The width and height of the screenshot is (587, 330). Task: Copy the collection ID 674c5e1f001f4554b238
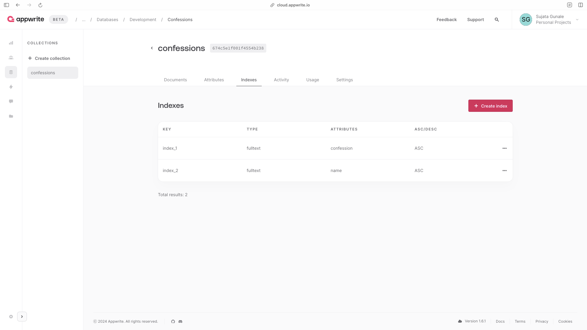[238, 48]
